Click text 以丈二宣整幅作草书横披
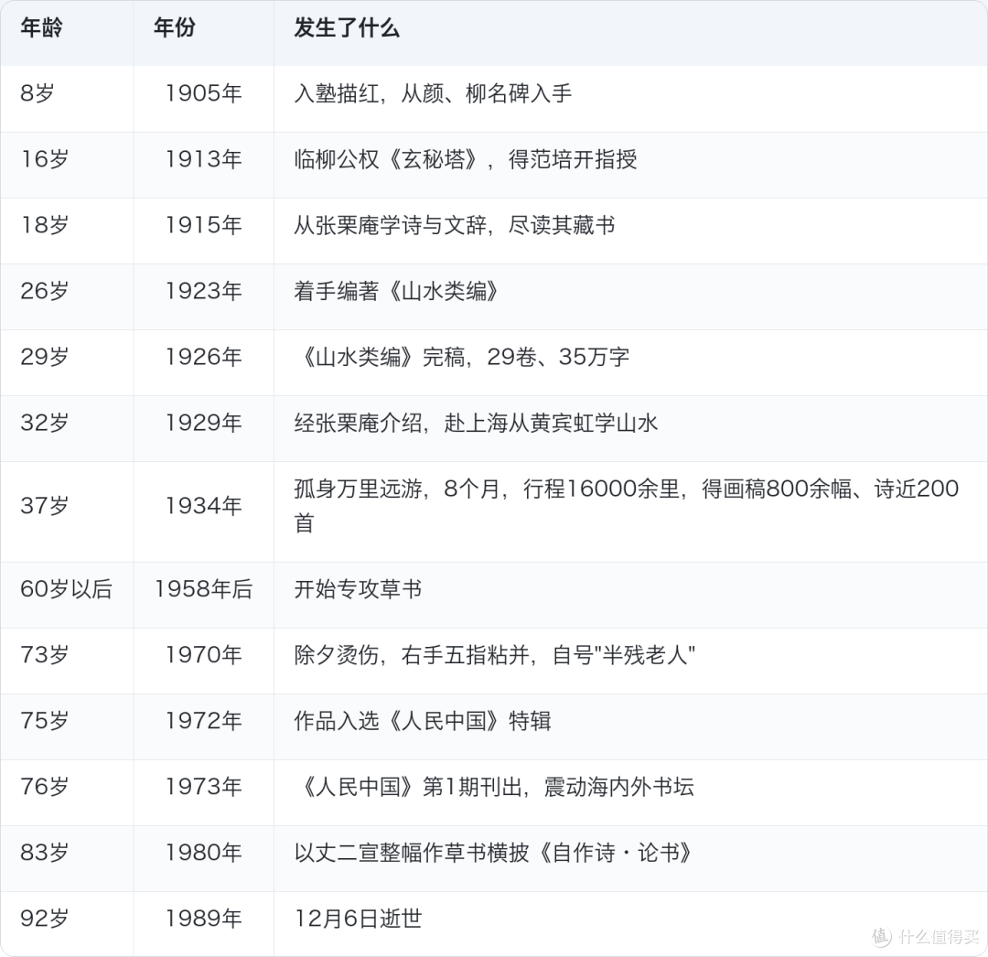The image size is (988, 957). (412, 852)
